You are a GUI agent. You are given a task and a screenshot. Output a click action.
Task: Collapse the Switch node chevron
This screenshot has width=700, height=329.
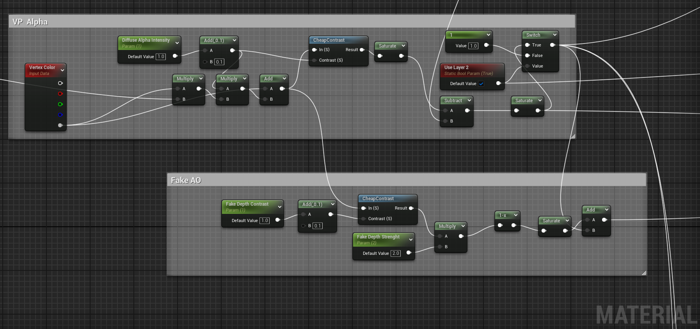(554, 35)
